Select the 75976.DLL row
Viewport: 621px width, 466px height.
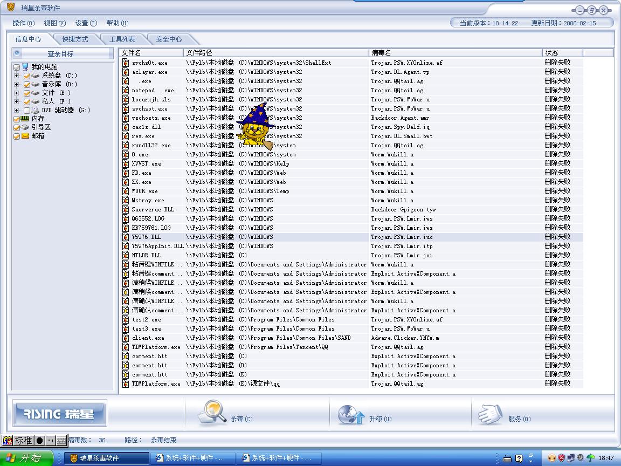coord(351,237)
